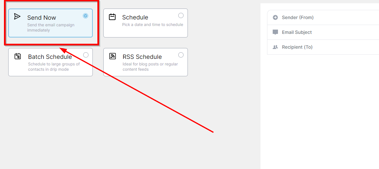The width and height of the screenshot is (379, 169).
Task: Click the Schedule card title
Action: point(135,17)
